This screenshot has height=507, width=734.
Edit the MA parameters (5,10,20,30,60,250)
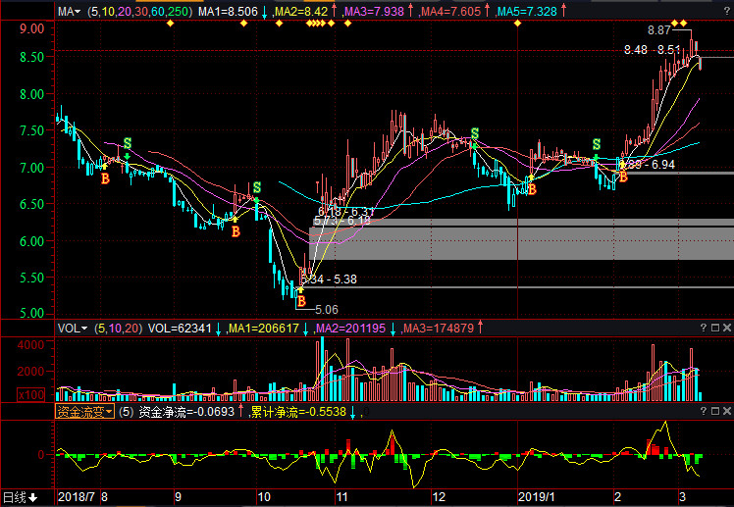(139, 12)
